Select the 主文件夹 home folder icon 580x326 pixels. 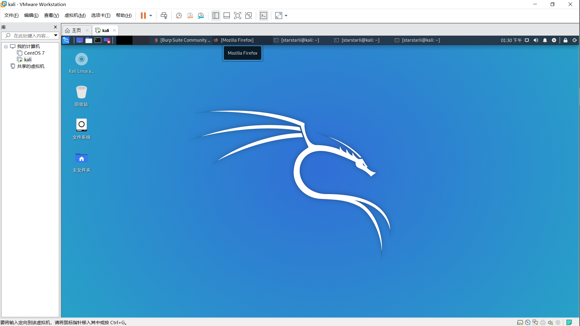[x=82, y=162]
